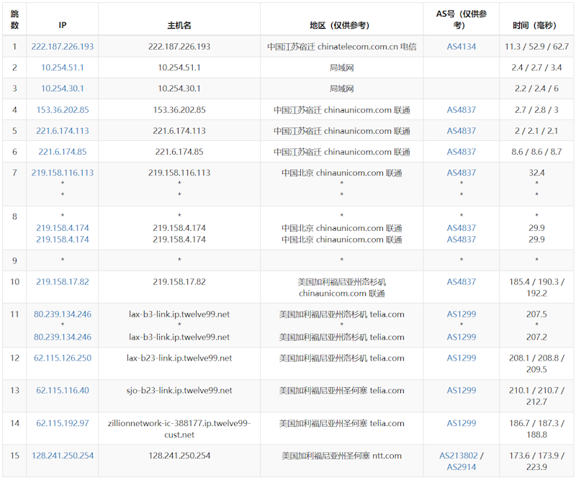Click the blue 10.254.51.1 IP link
This screenshot has height=480, width=576.
click(63, 68)
